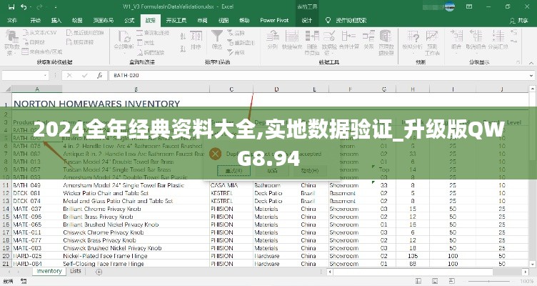The width and height of the screenshot is (537, 286).
Task: Open the undo history dropdown arrow
Action: pos(30,6)
